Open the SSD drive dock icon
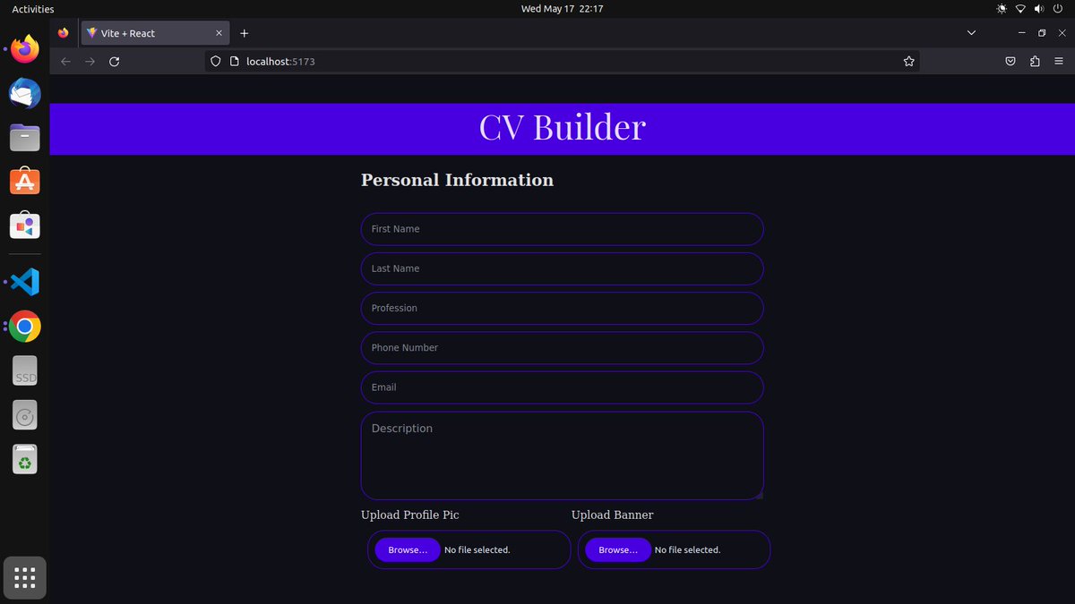Viewport: 1075px width, 604px height. (25, 371)
